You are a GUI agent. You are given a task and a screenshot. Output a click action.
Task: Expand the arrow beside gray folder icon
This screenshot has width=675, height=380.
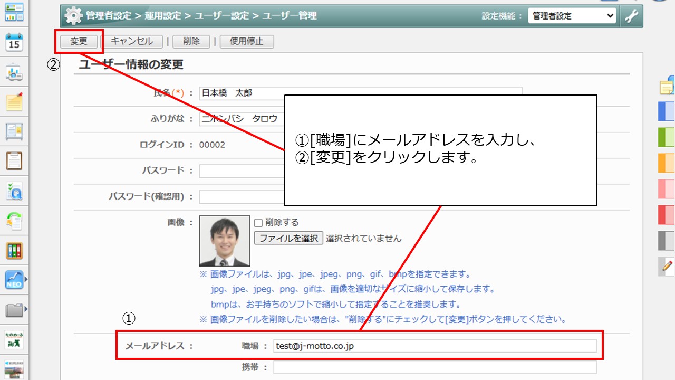[26, 309]
